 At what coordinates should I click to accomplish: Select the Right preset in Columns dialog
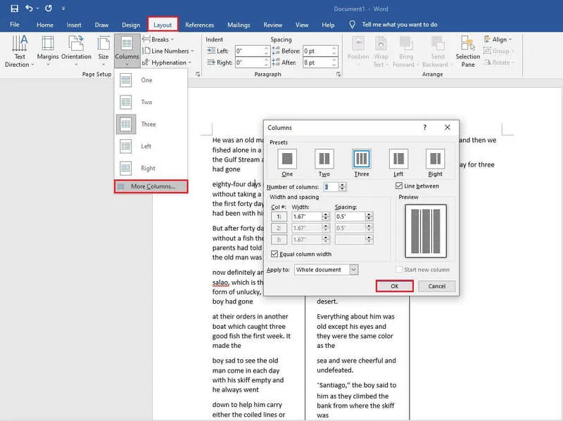(435, 163)
